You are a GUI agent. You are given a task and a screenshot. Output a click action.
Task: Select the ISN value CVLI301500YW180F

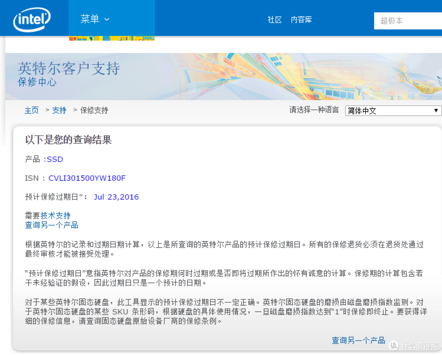click(87, 178)
